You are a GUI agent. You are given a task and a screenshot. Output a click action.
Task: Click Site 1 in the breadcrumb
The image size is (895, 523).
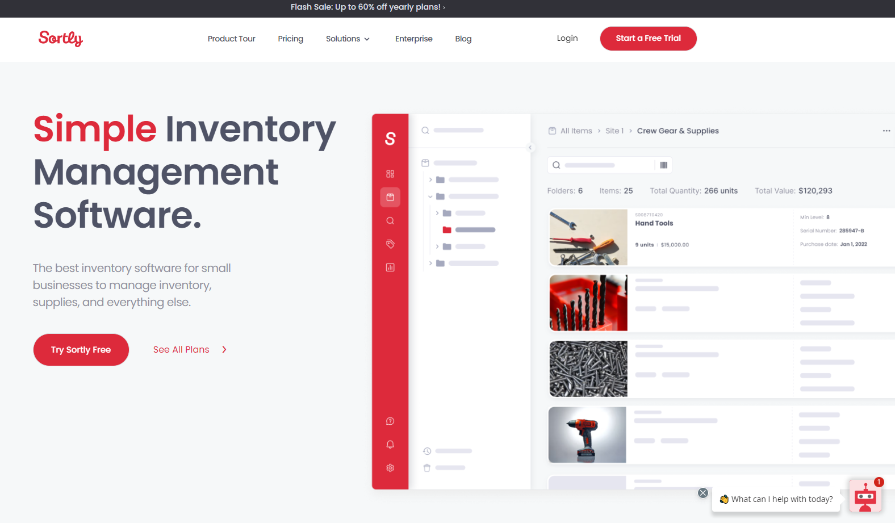[x=614, y=131]
